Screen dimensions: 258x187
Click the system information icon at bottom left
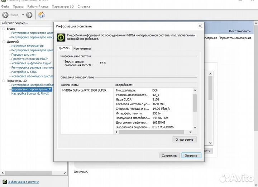pos(4,182)
